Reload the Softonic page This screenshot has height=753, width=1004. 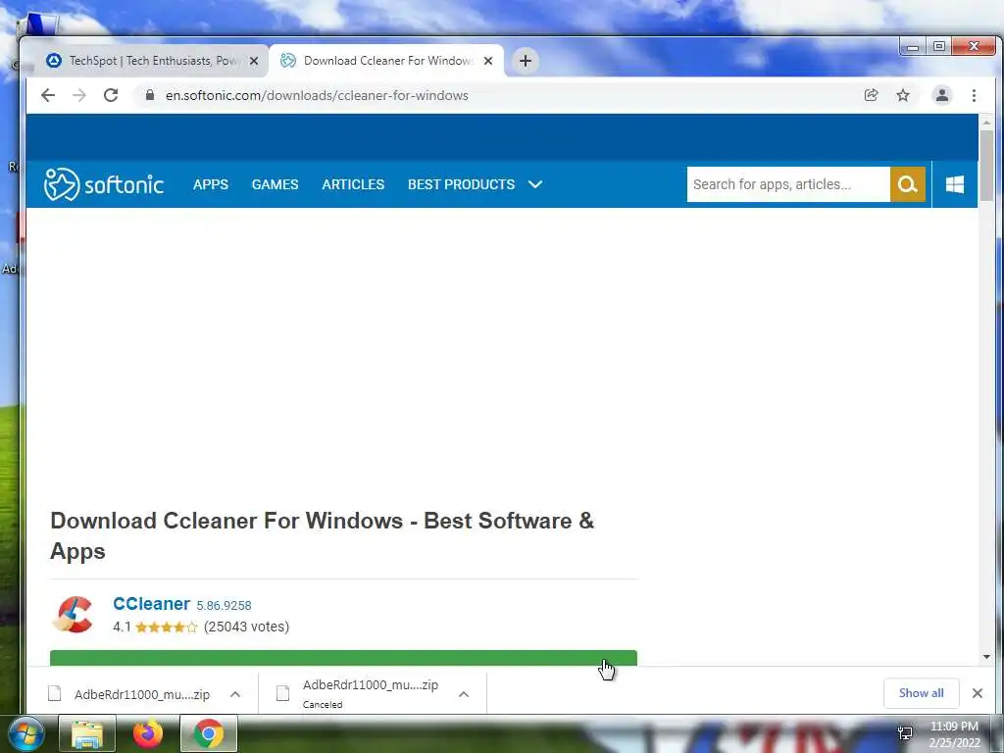[111, 95]
